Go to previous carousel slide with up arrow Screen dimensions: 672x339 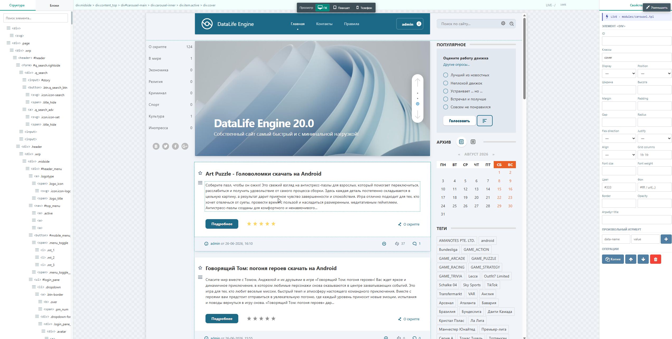[417, 82]
